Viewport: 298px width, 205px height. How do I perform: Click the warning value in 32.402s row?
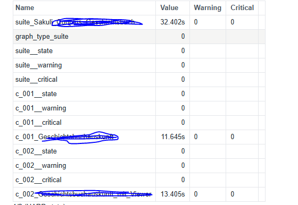click(x=196, y=22)
